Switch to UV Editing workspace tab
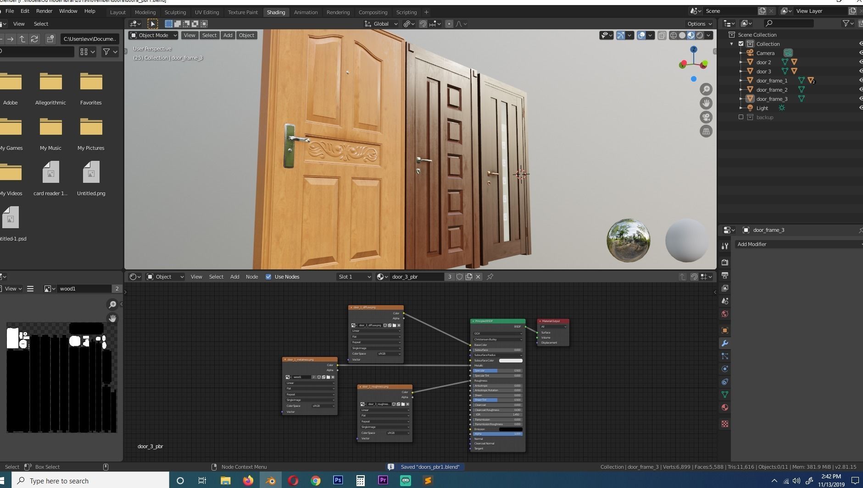The image size is (863, 488). (x=207, y=12)
